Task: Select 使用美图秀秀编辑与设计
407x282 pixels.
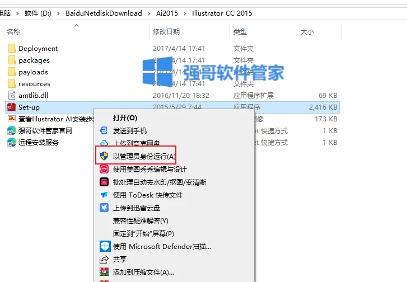Action: point(150,170)
